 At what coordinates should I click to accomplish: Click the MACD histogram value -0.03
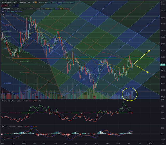[26, 126]
